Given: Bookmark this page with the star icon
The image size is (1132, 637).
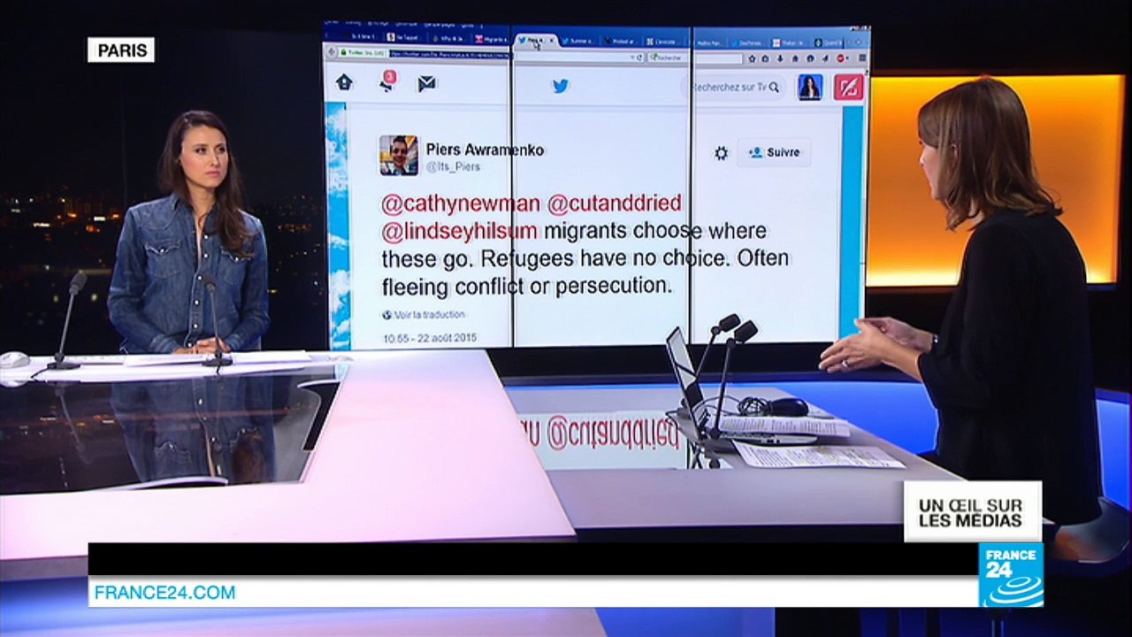Looking at the screenshot, I should 752,58.
